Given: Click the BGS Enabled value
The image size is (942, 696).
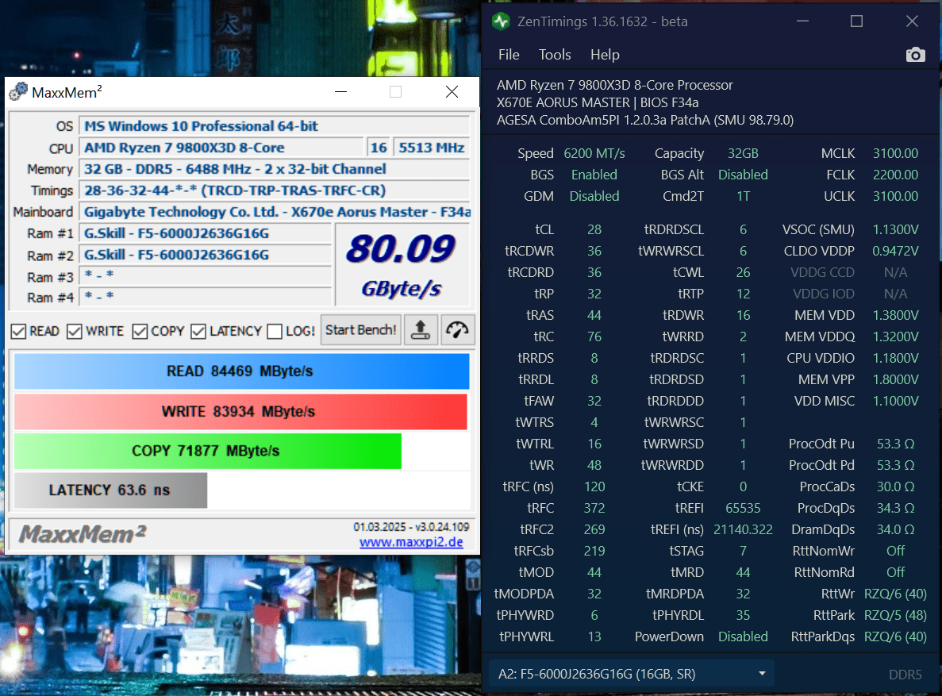Looking at the screenshot, I should point(594,175).
